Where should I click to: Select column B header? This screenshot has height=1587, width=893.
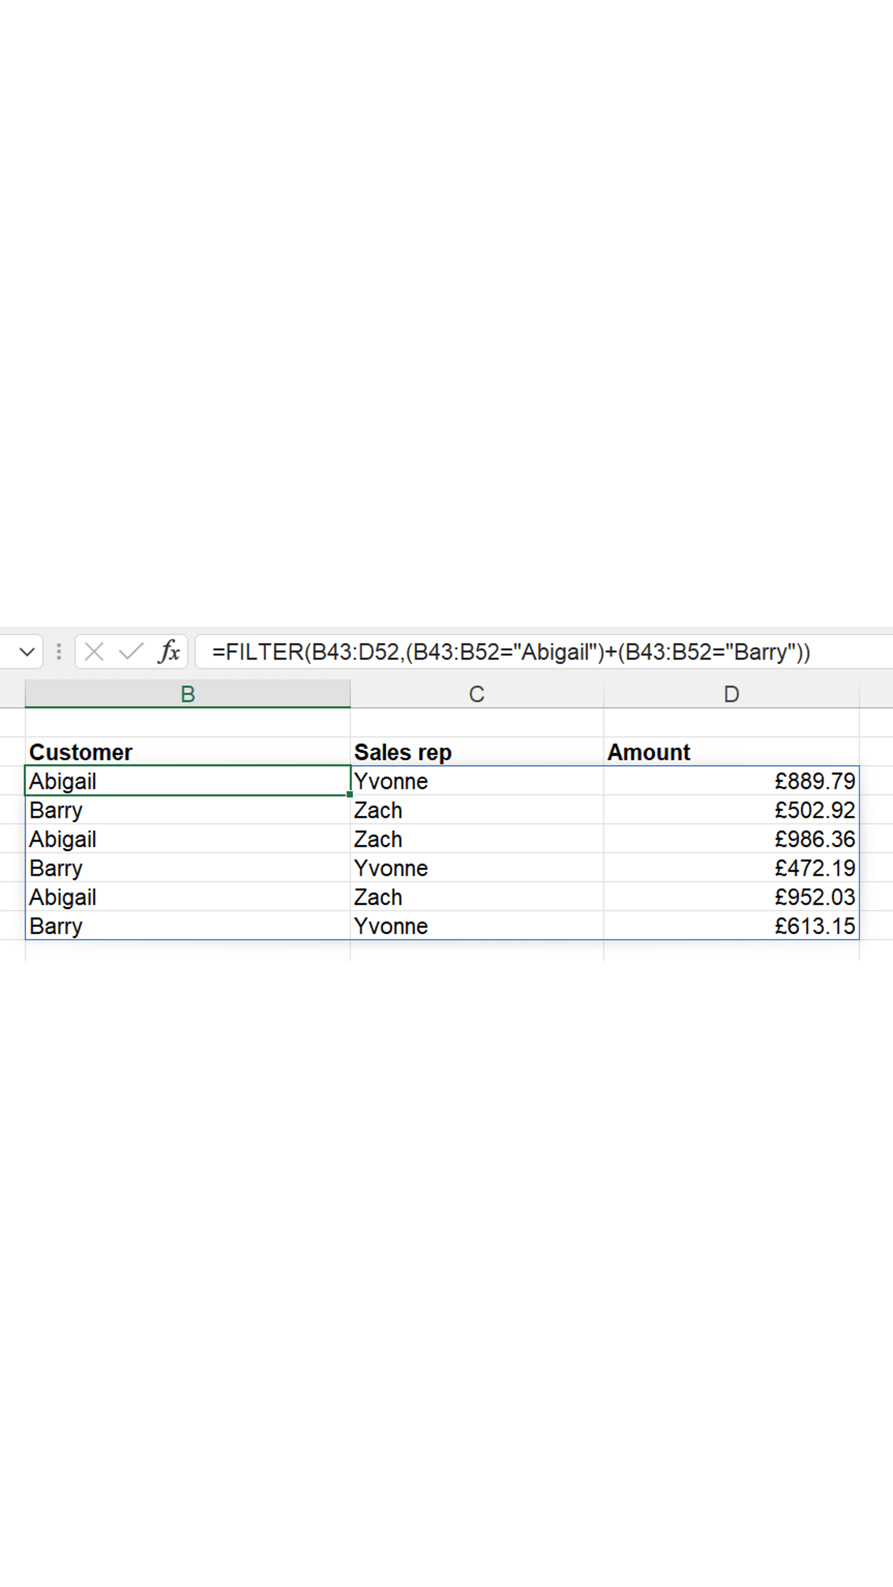click(188, 694)
